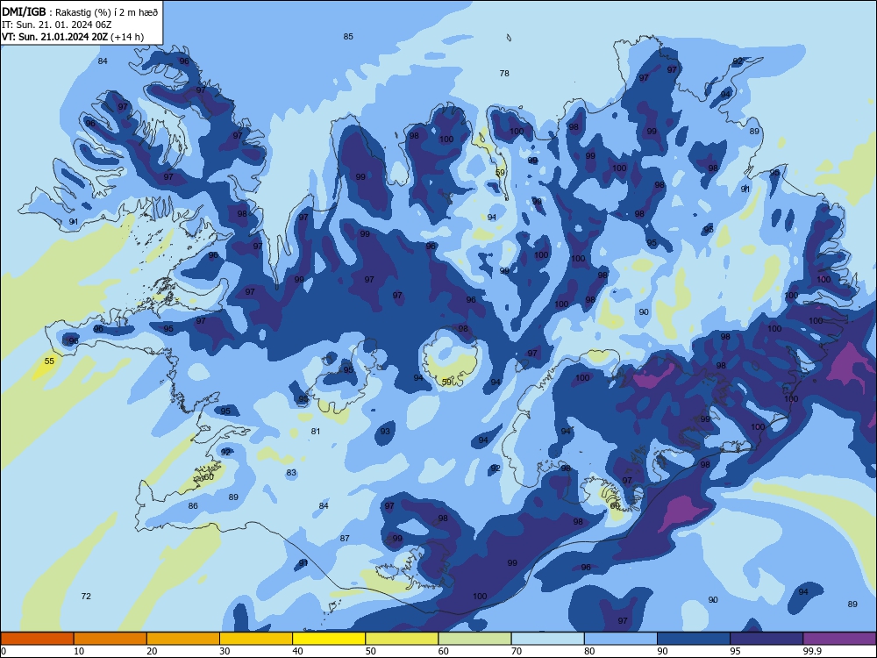Click the map humidity value '72'
The height and width of the screenshot is (658, 877).
pos(86,596)
